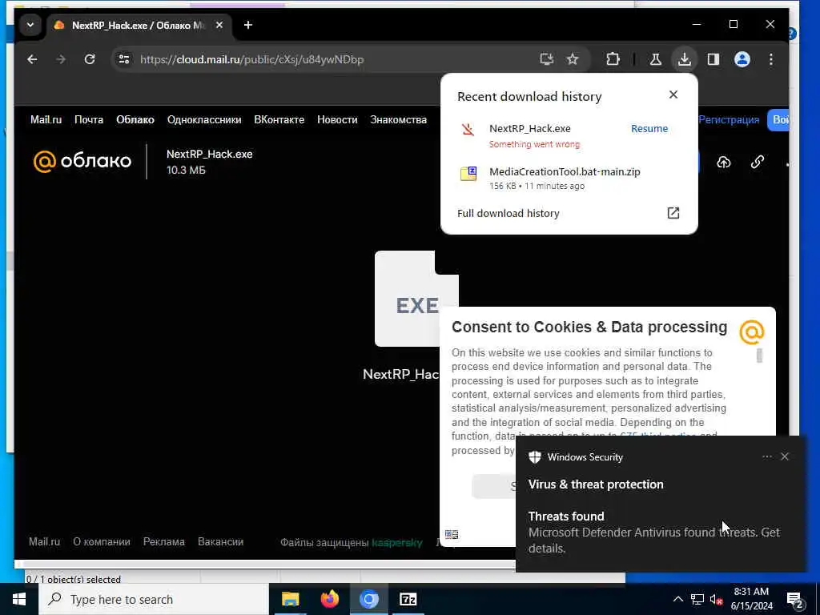Open the Action Center notifications icon
Screen dimensions: 820x615
(795, 600)
